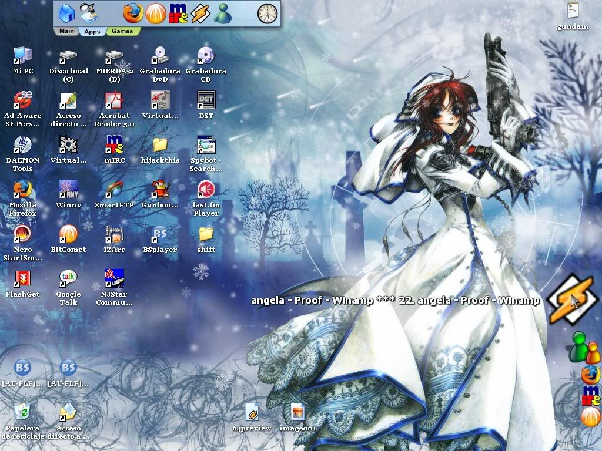Select the Gunbound shortcut icon

(x=160, y=194)
